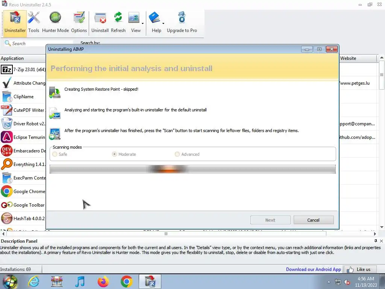Select the Attribute Changer checkmark icon
This screenshot has height=289, width=385.
point(7,83)
